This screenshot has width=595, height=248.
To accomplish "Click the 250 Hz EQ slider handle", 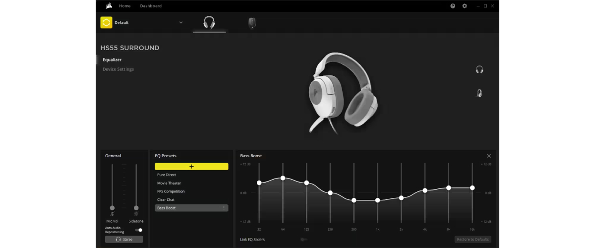I will 330,192.
